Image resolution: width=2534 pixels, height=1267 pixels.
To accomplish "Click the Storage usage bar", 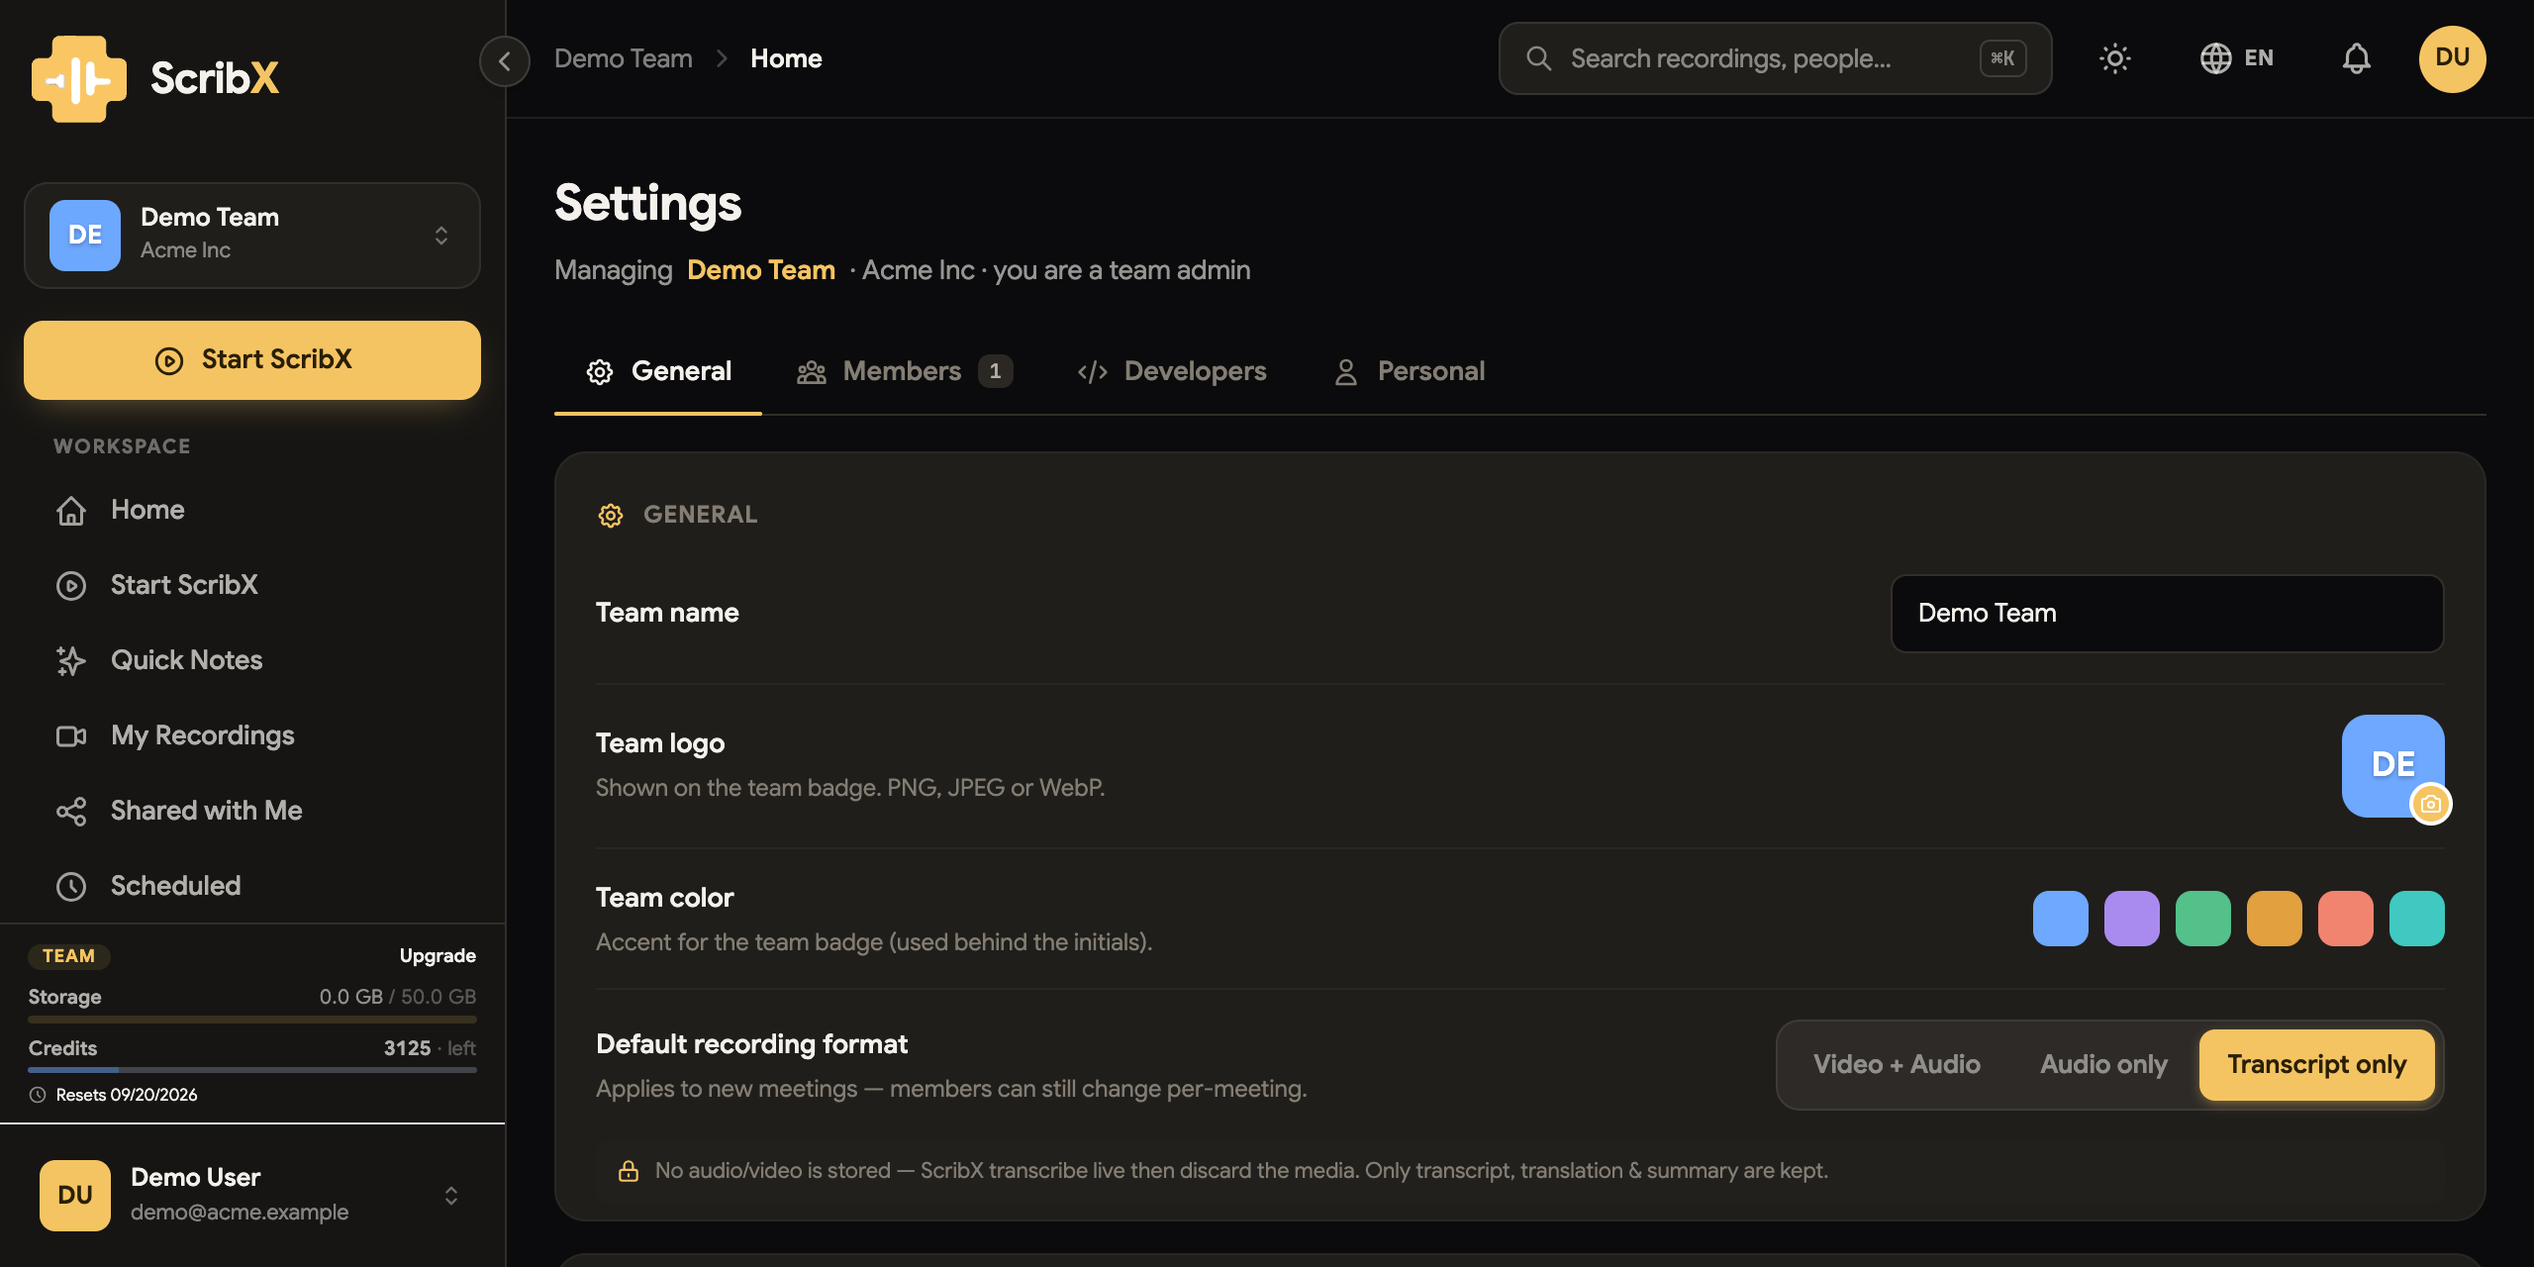I will pyautogui.click(x=252, y=1019).
